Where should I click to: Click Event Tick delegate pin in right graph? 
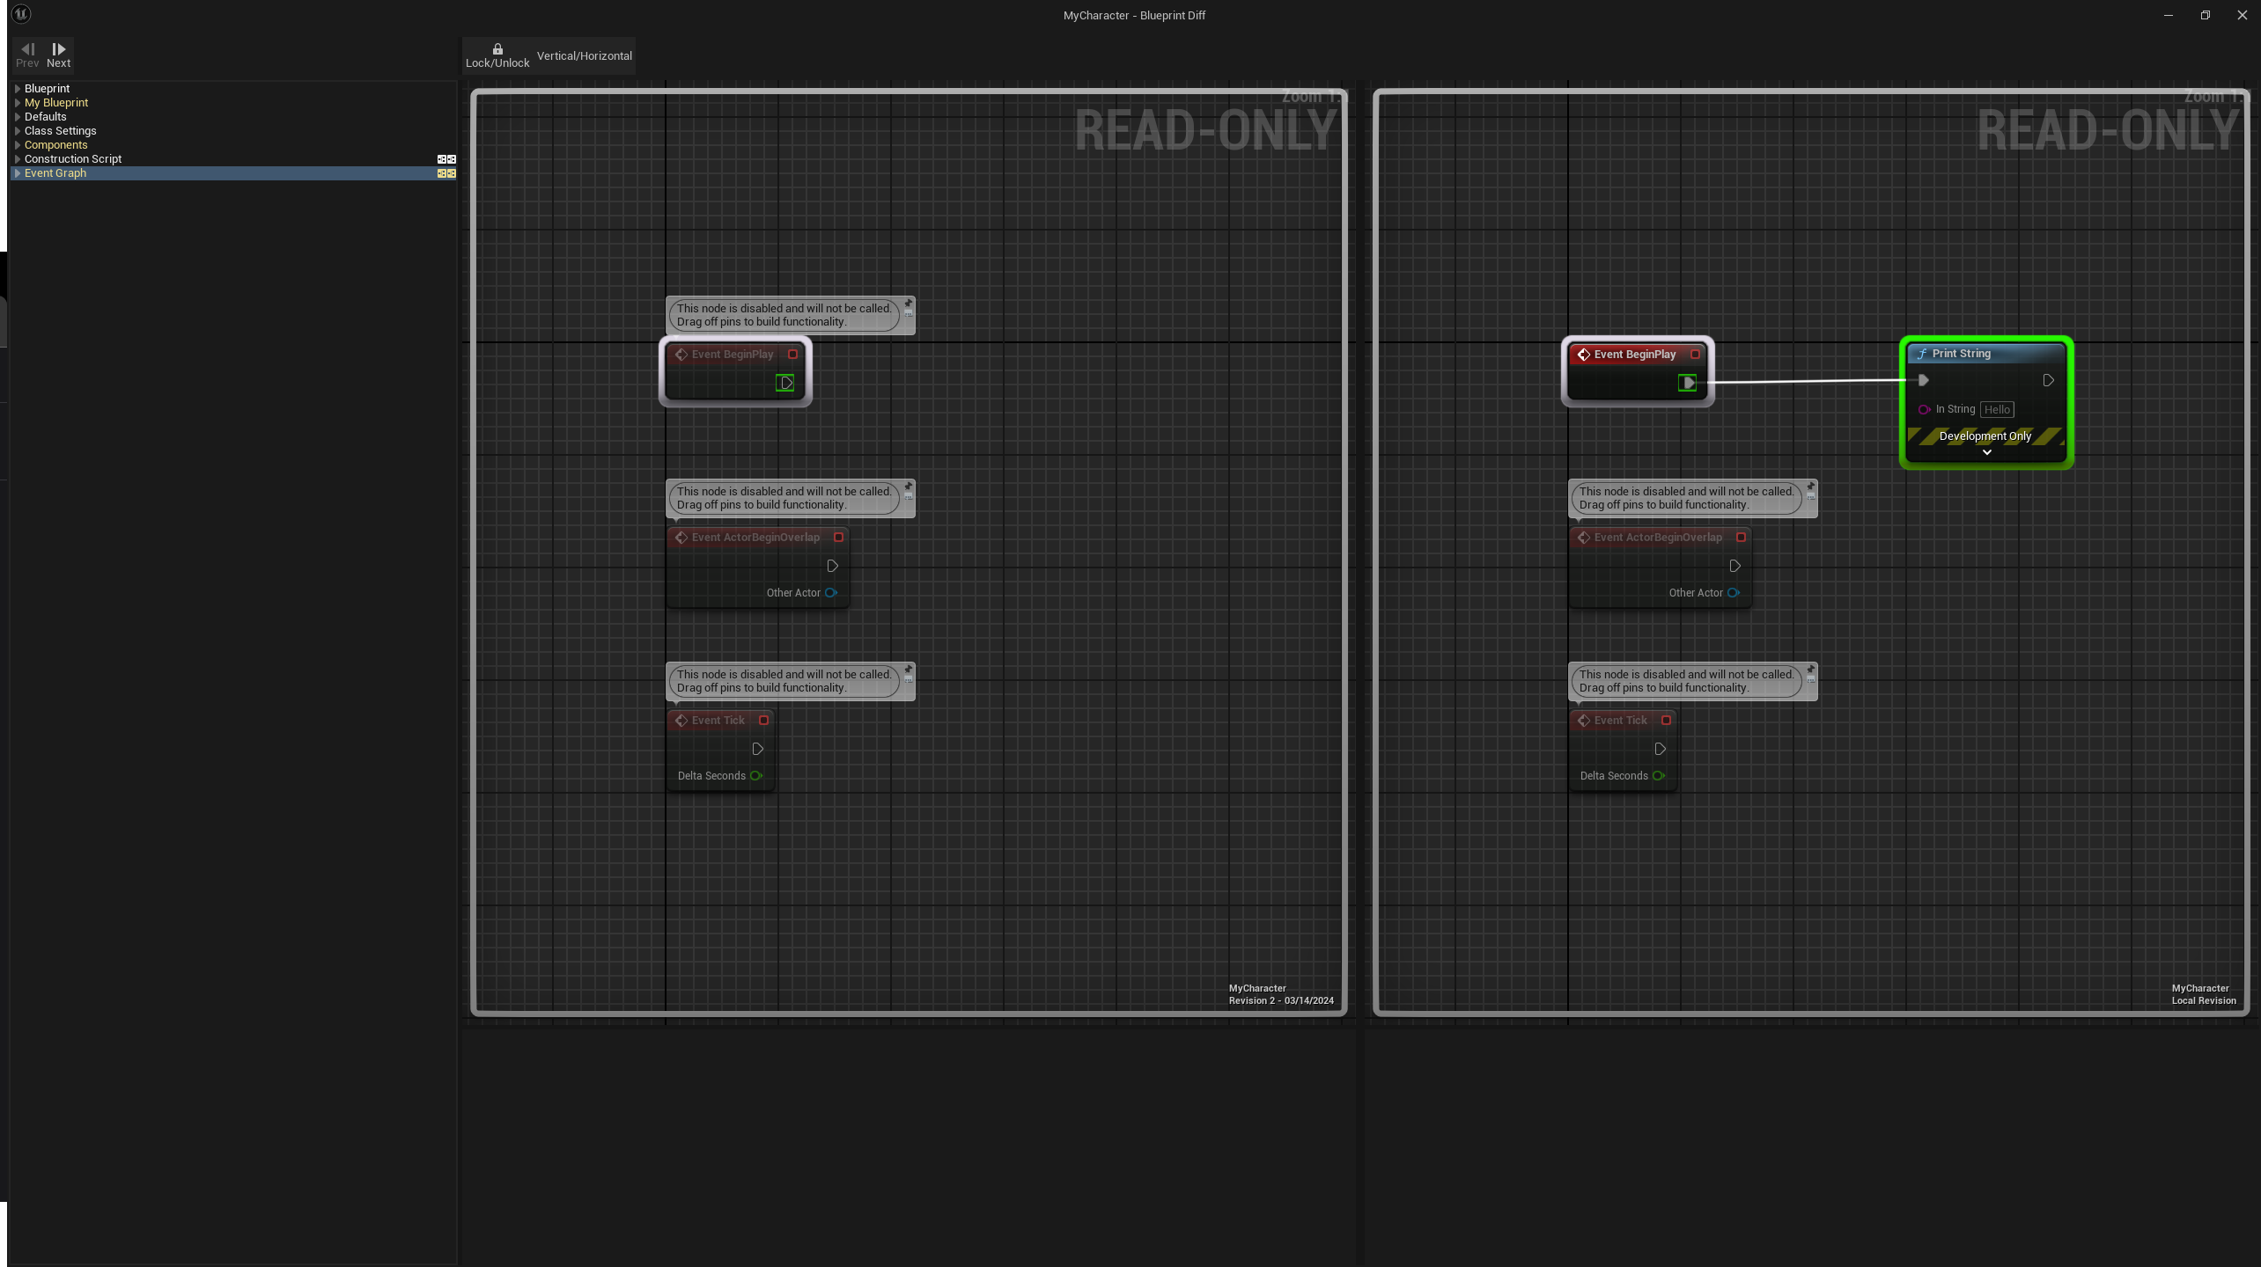click(1666, 721)
